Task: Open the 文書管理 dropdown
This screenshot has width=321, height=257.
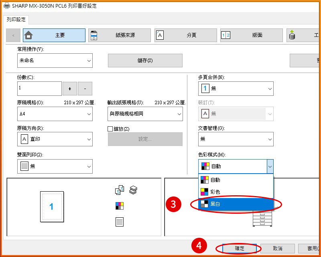Action: 236,139
